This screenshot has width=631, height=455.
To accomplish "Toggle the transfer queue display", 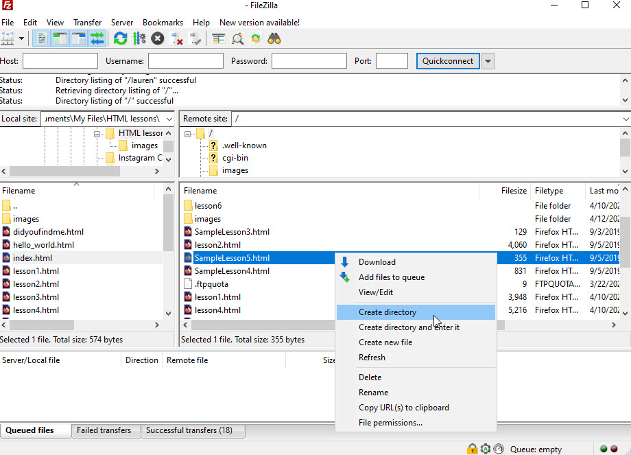I will pos(97,39).
